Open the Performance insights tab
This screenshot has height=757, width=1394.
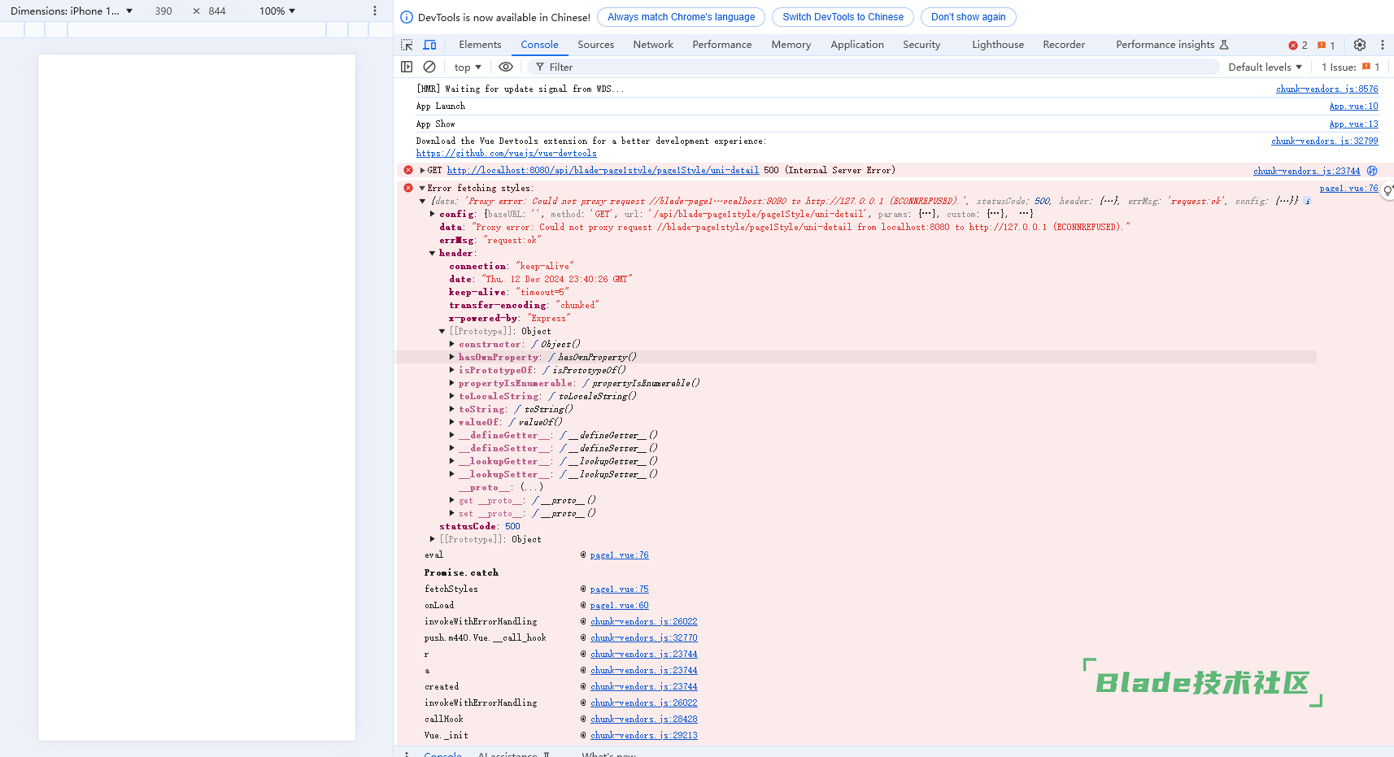tap(1172, 45)
